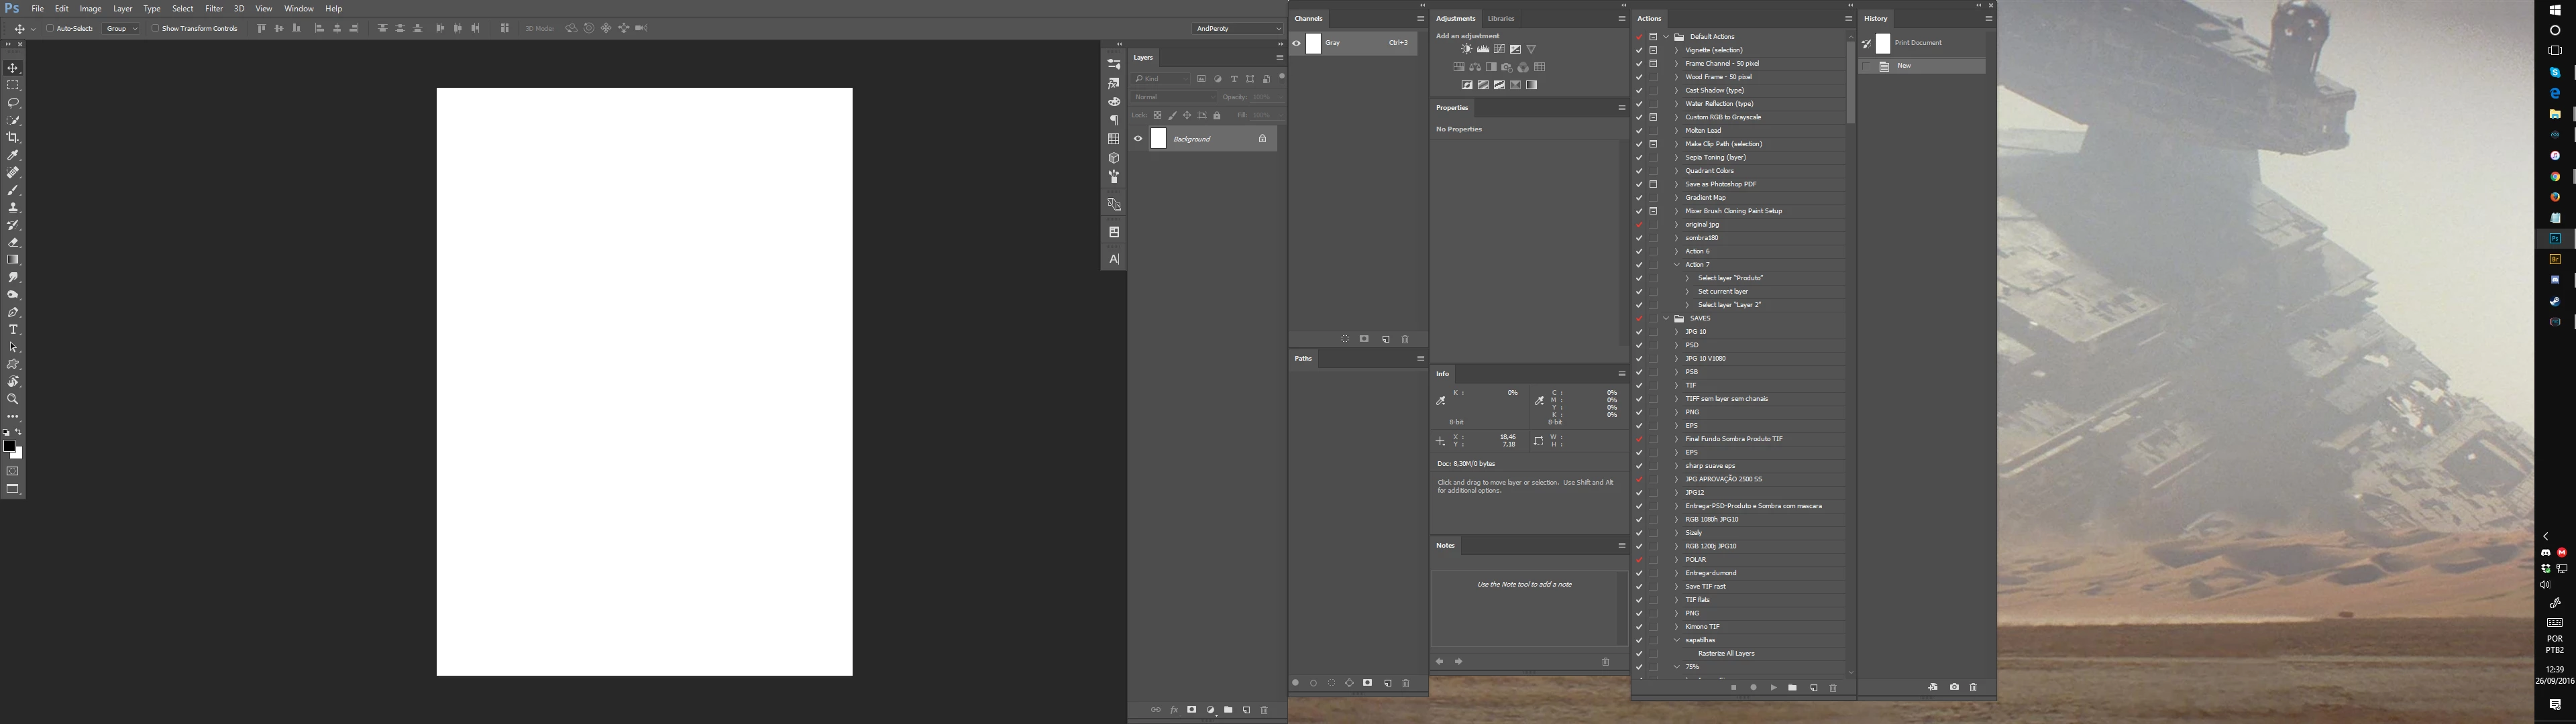
Task: Switch to the Libraries tab
Action: [x=1500, y=18]
